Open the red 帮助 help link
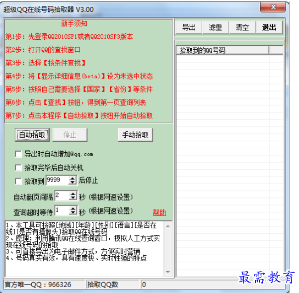Viewport: 299px width, 293px height. pyautogui.click(x=159, y=212)
